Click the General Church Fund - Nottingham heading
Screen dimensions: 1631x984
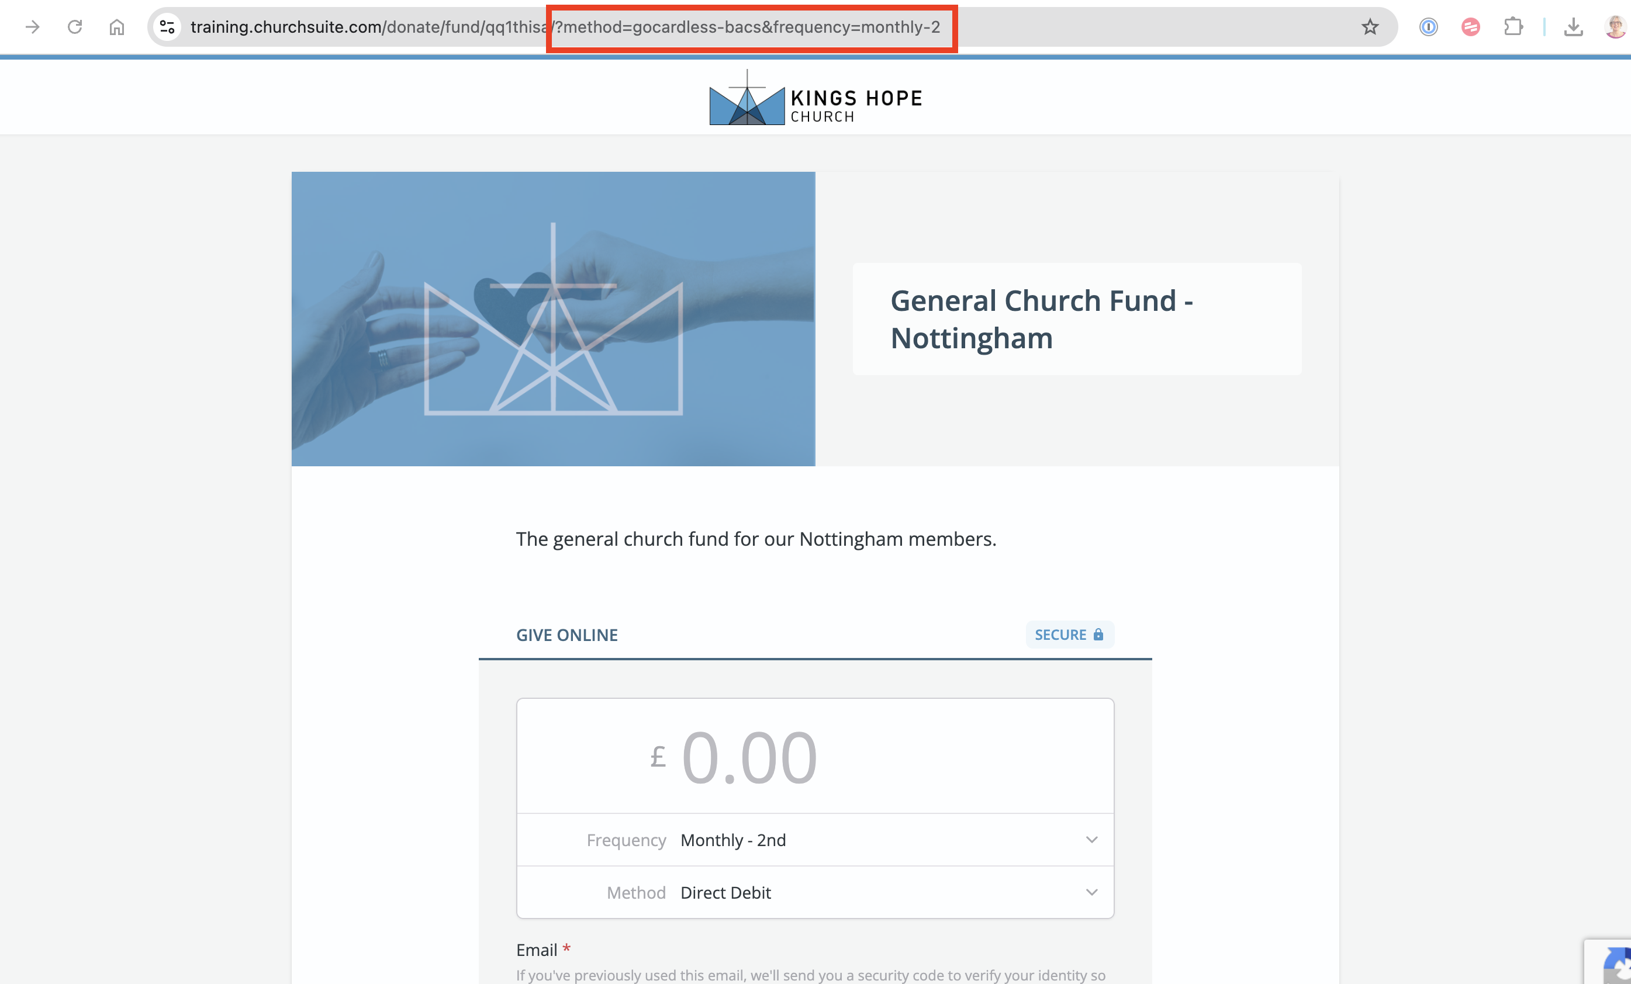coord(1042,320)
